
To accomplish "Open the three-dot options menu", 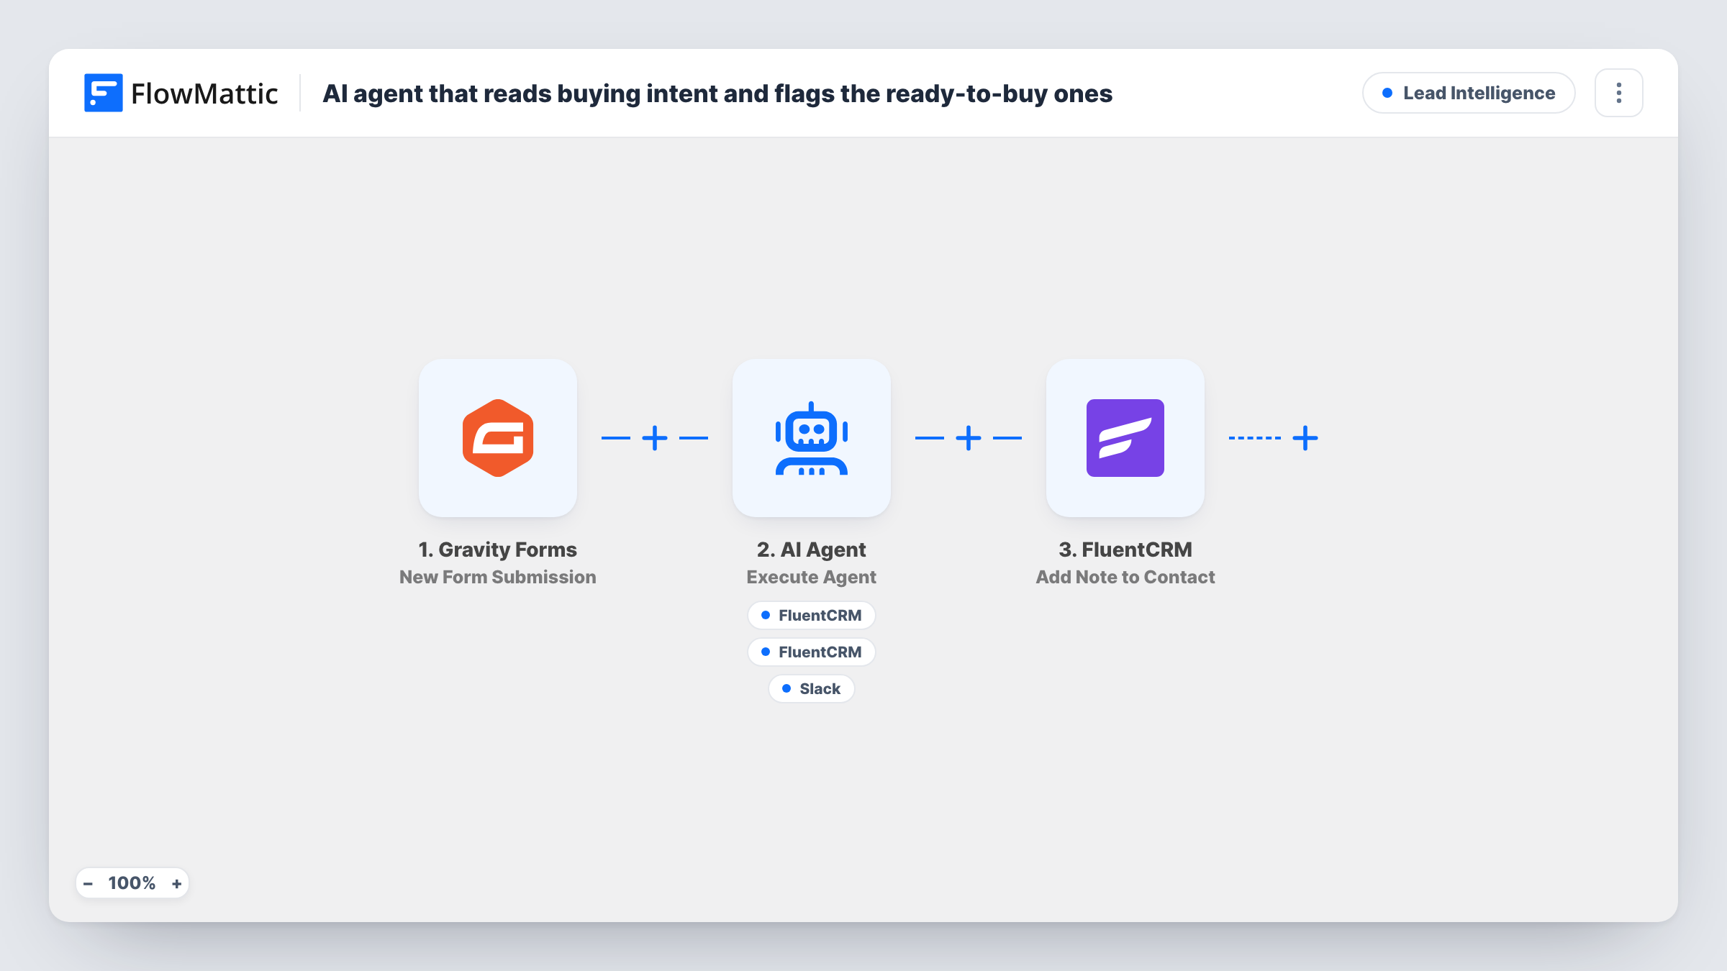I will [1619, 93].
